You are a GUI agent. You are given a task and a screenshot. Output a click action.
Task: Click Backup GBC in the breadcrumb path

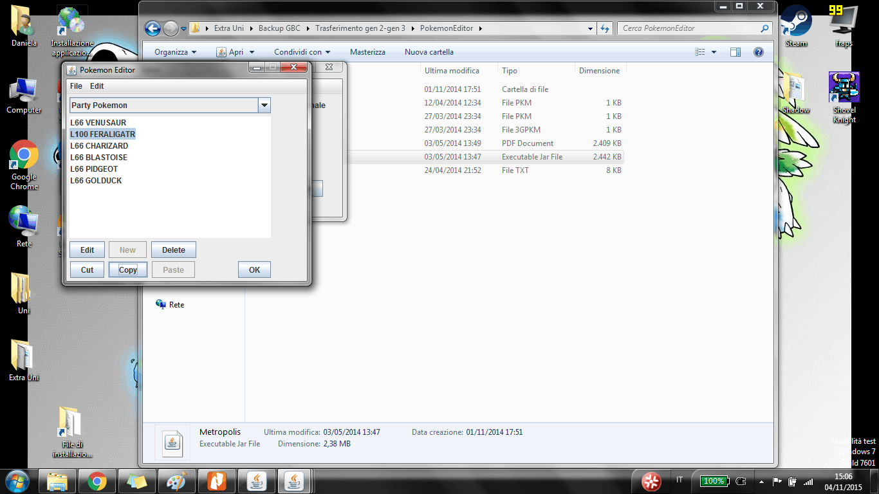click(x=279, y=28)
